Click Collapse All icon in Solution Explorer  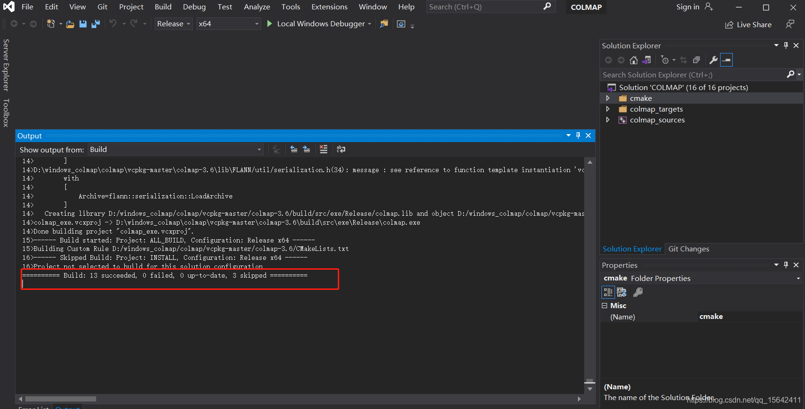click(x=697, y=60)
